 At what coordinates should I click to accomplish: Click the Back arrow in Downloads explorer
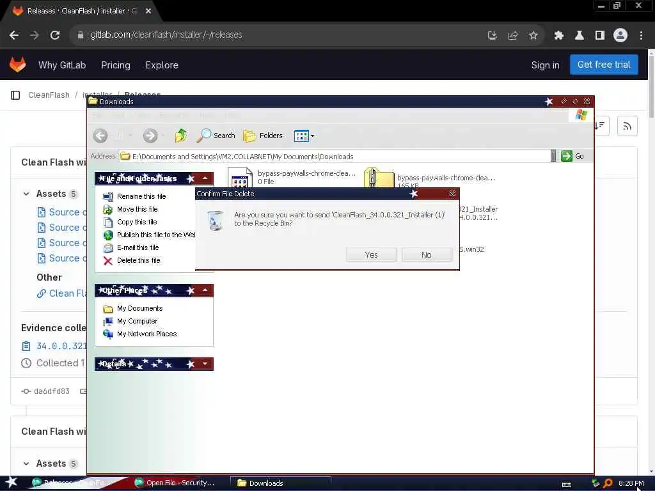(100, 136)
